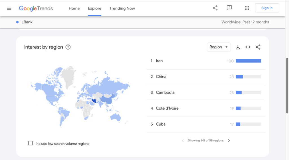
Task: Enable Include low search volume regions
Action: (30, 143)
